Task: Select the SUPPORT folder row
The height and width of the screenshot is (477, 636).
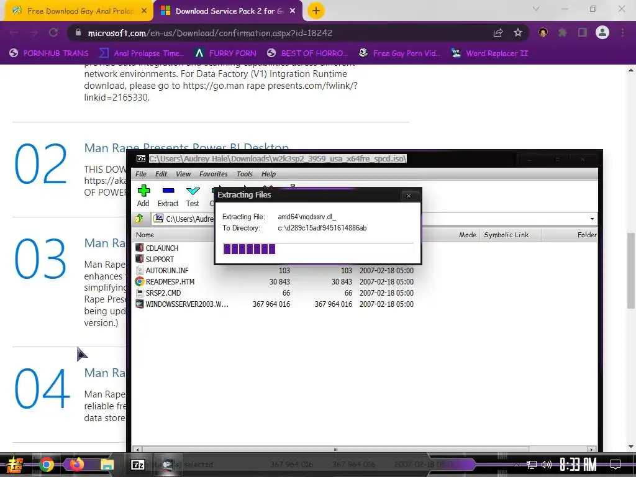Action: [160, 259]
